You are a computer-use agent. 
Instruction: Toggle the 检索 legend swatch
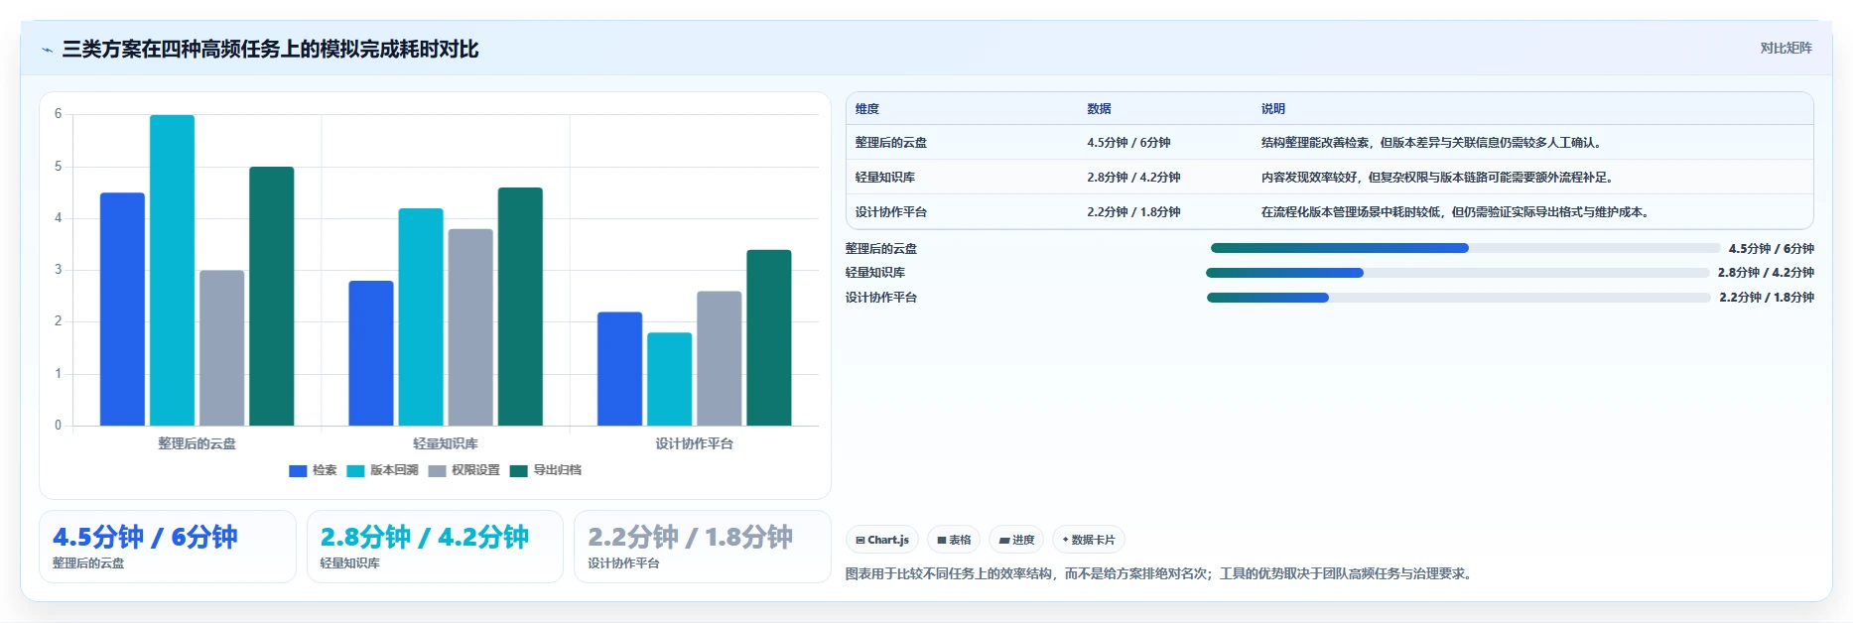point(298,470)
